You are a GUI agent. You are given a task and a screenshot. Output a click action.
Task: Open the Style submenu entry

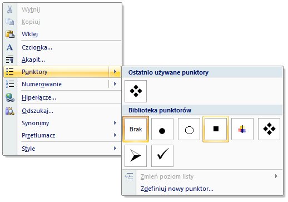point(62,149)
